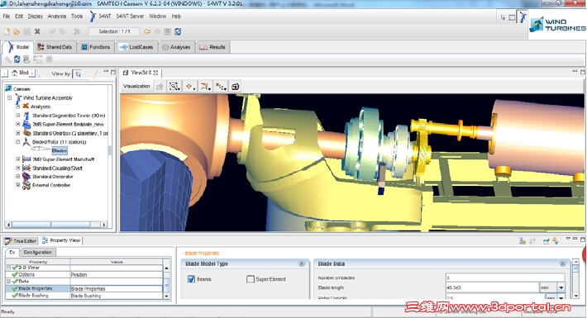
Task: Select the Blades tree item
Action: pyautogui.click(x=60, y=150)
